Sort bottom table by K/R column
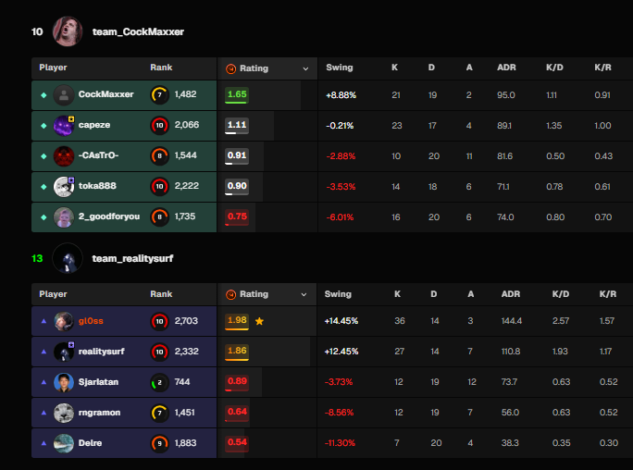This screenshot has height=470, width=633. tap(608, 294)
